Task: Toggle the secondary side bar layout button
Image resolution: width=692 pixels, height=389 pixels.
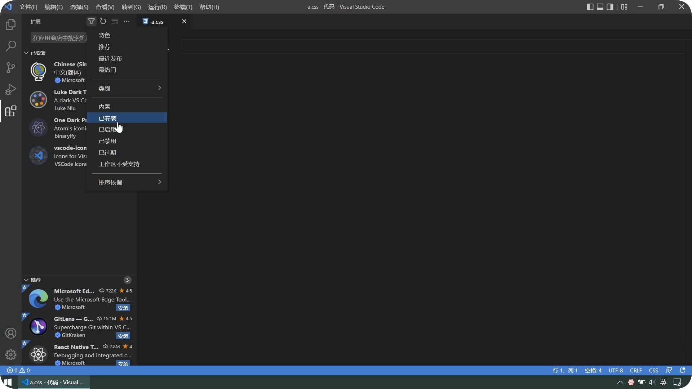Action: [610, 7]
